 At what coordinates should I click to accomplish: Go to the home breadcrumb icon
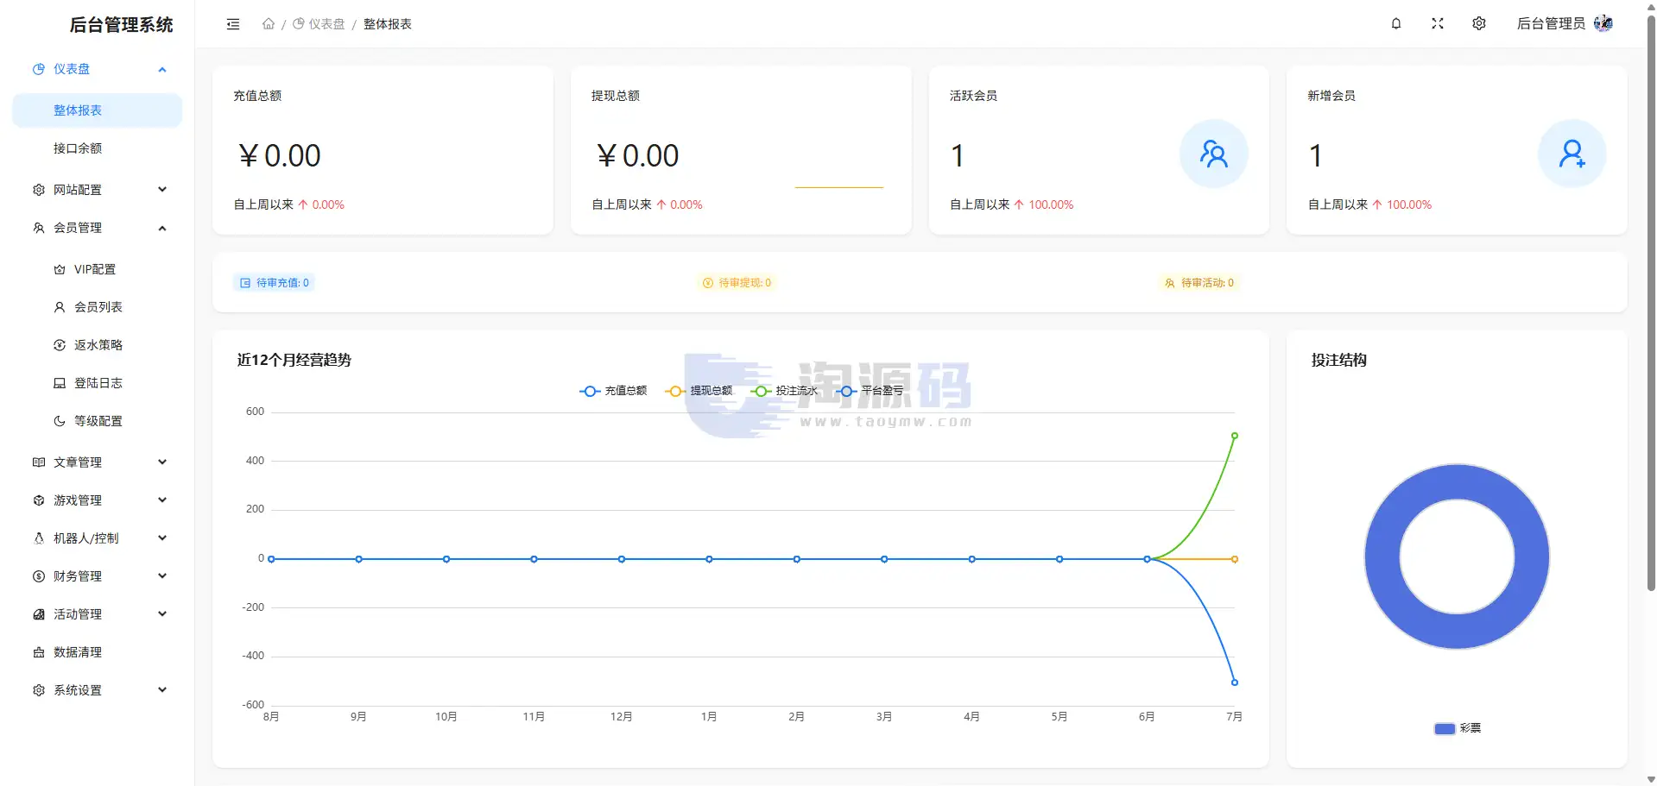click(x=269, y=24)
